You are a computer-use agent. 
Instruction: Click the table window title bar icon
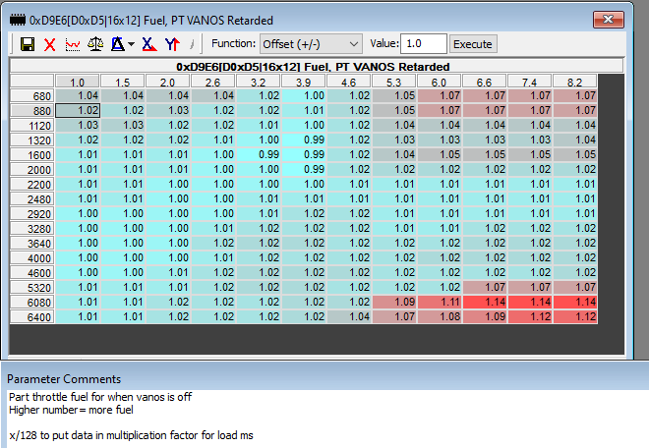16,20
